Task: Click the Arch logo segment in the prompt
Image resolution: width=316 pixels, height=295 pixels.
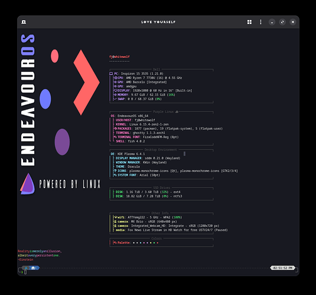Action: coord(26,268)
